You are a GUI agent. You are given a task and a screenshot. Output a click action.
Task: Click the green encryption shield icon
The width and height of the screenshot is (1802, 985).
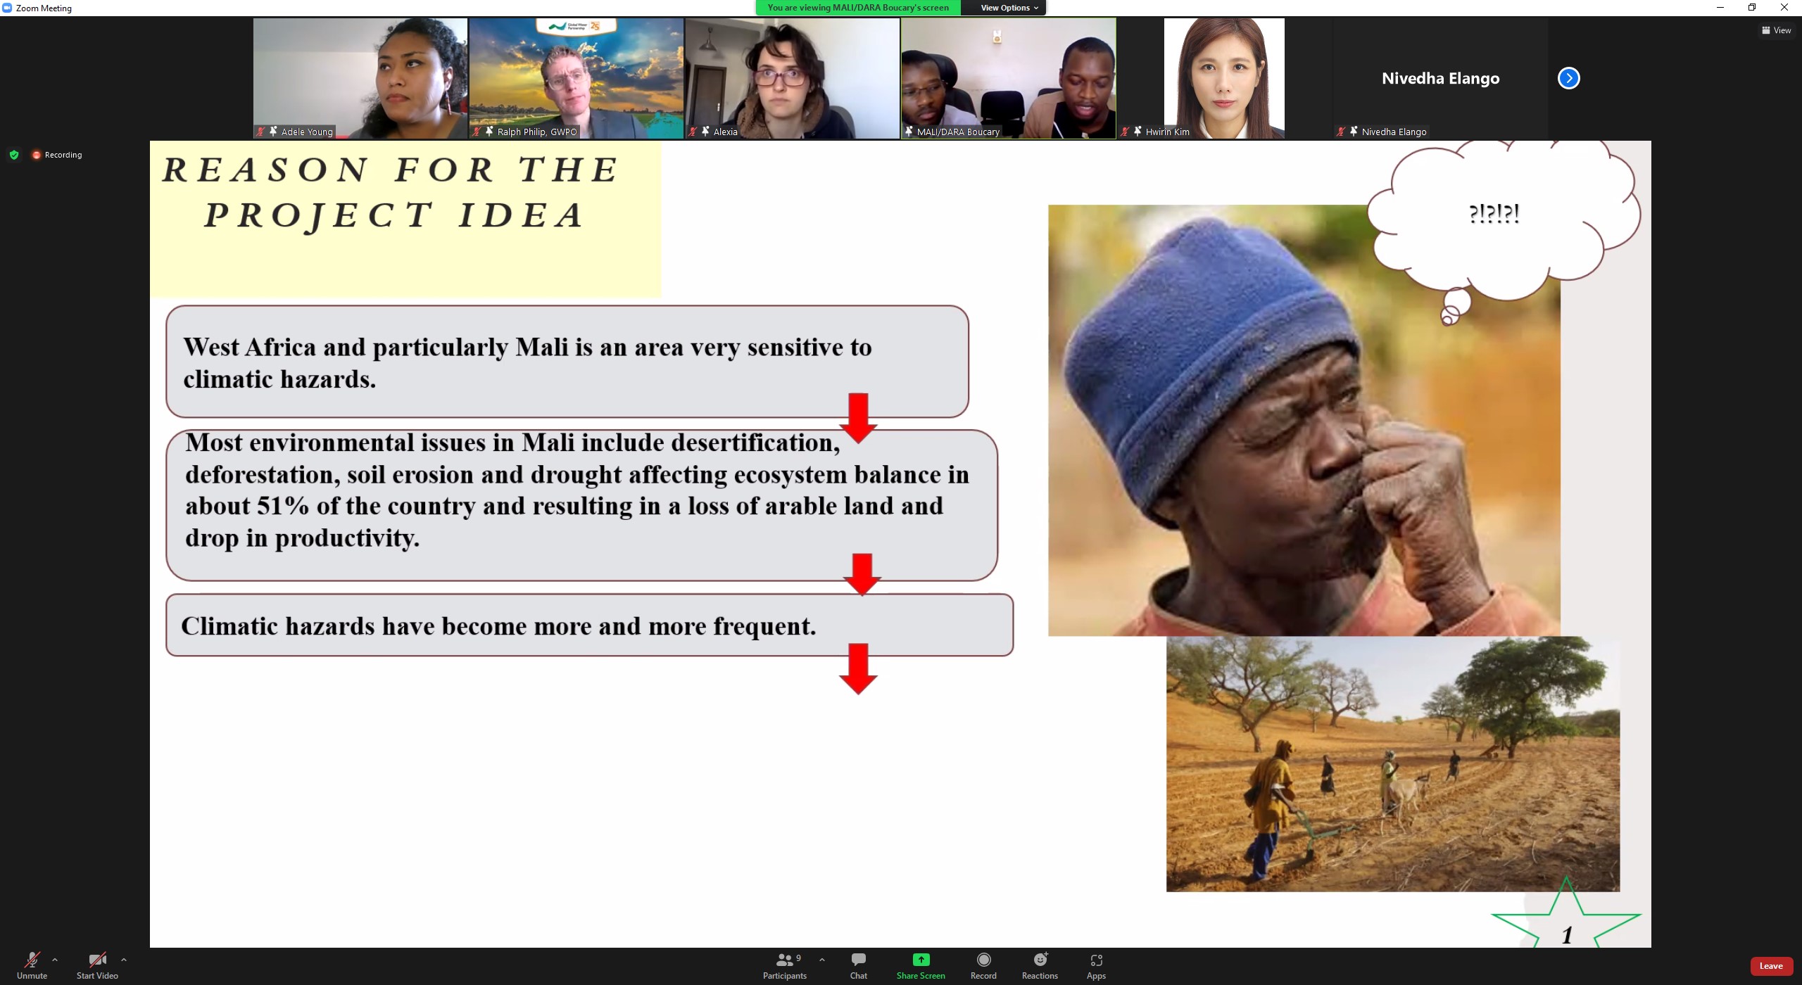14,155
